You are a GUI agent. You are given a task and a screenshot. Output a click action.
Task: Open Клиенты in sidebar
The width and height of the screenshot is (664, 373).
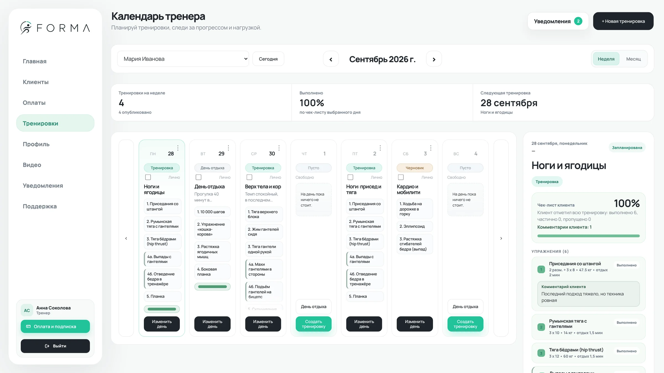pyautogui.click(x=55, y=82)
